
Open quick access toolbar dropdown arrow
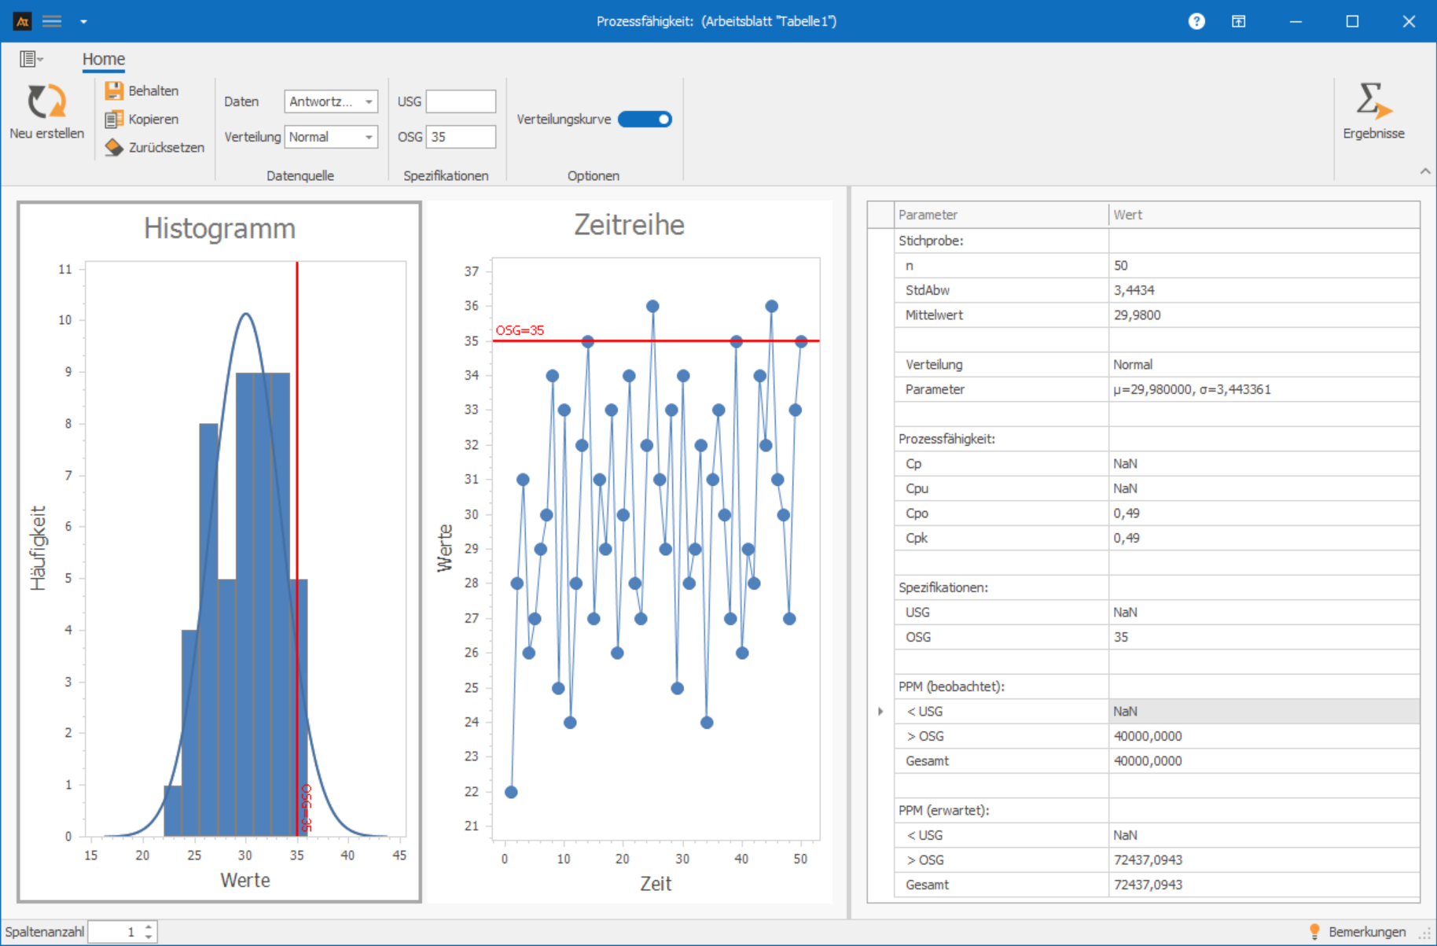tap(83, 21)
